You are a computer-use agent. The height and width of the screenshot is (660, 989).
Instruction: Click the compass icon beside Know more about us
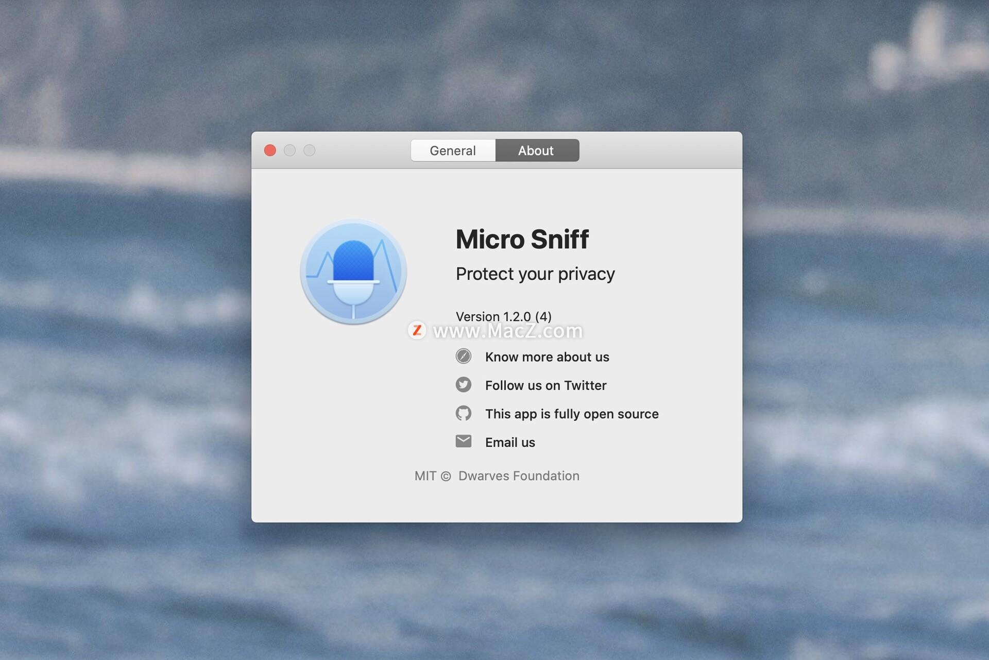click(463, 357)
